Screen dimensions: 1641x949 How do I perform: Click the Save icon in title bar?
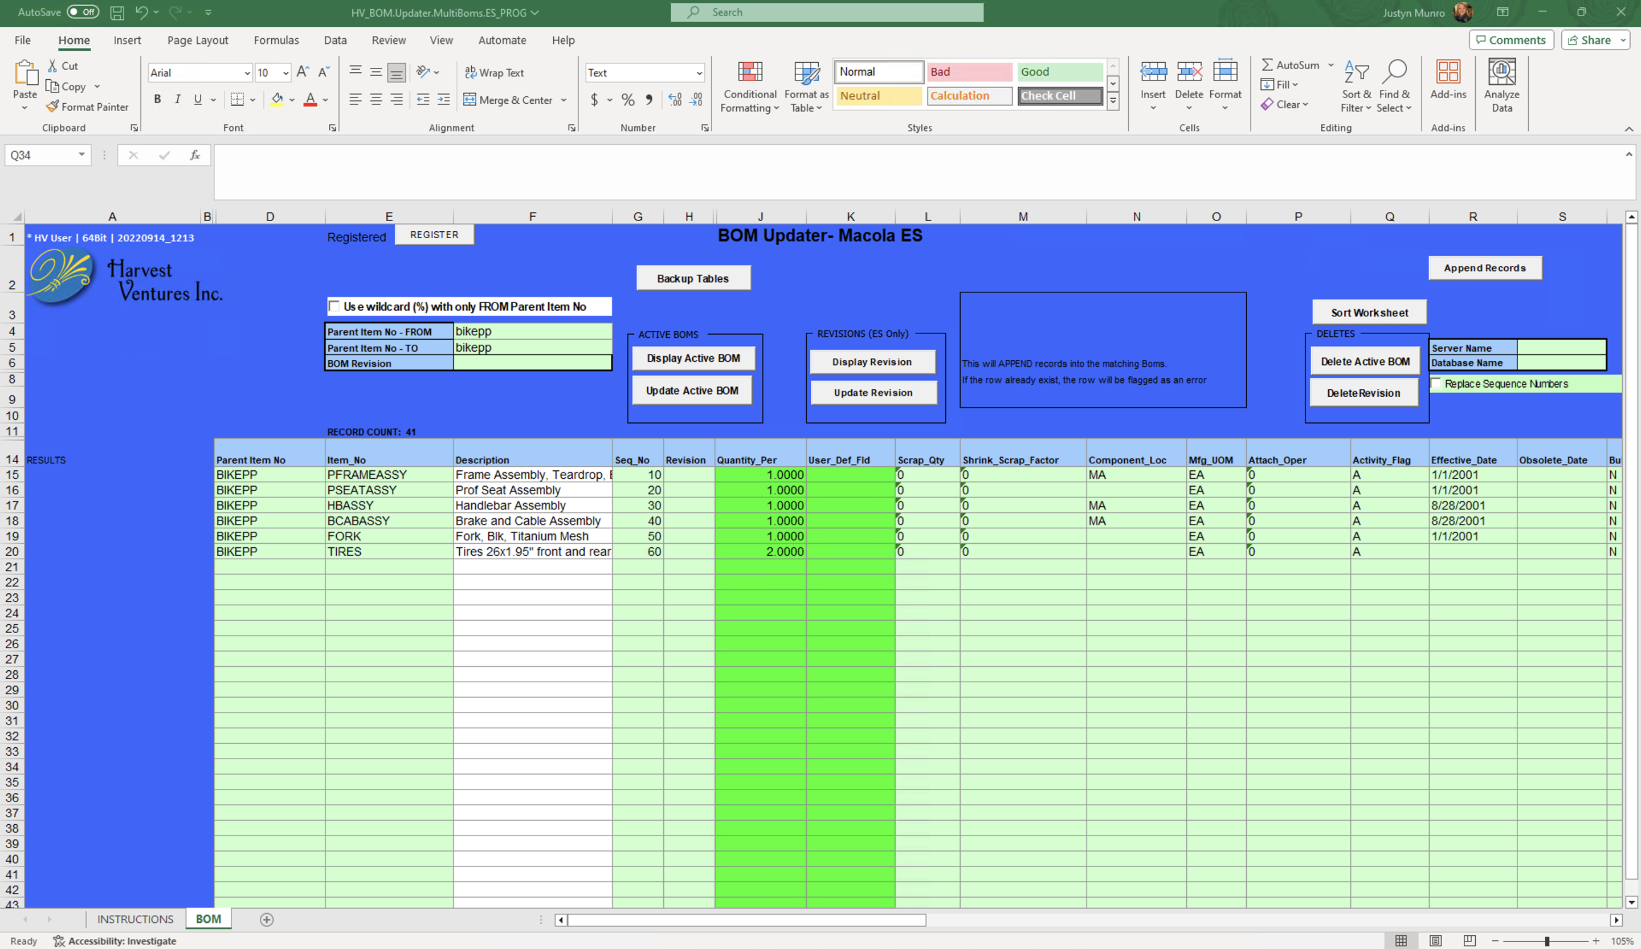pos(117,13)
